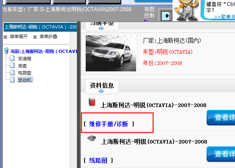Click the 菜单折叠 list icon

tap(35, 37)
